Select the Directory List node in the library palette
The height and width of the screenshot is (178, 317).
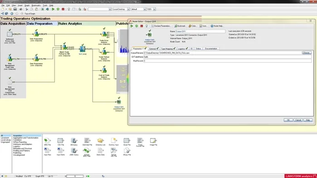[x=100, y=142]
